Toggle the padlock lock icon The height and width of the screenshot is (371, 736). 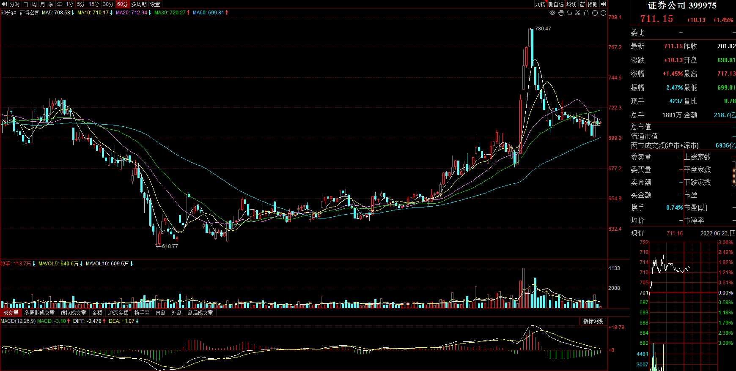point(586,13)
